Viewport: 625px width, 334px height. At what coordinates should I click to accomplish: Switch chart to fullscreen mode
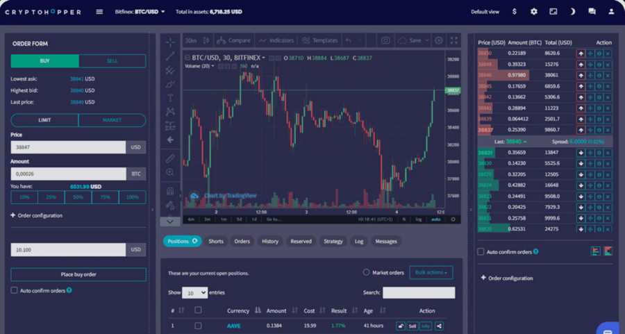click(x=454, y=40)
